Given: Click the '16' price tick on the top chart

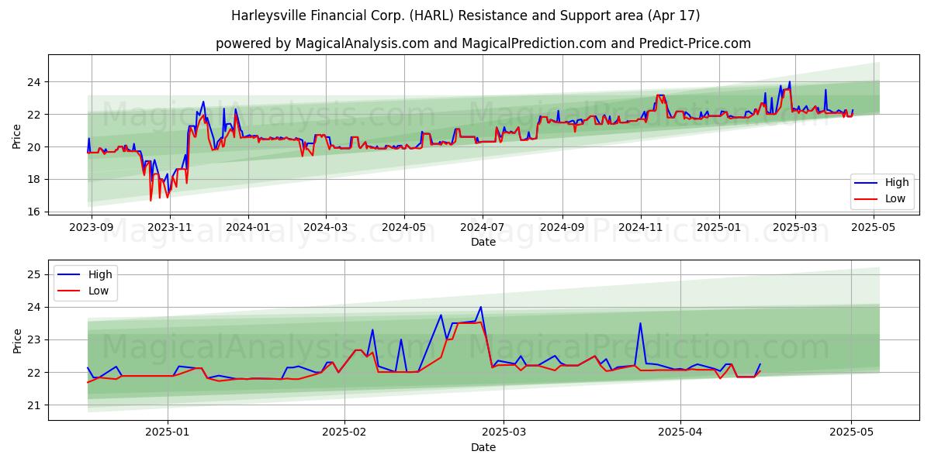Looking at the screenshot, I should click(x=36, y=212).
